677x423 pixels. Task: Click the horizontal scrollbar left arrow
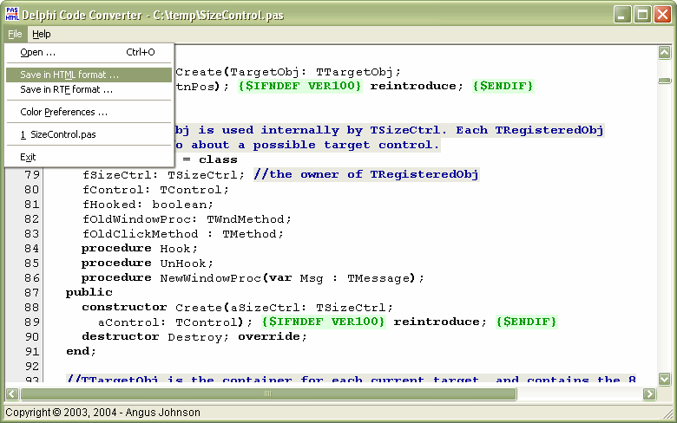coord(12,394)
